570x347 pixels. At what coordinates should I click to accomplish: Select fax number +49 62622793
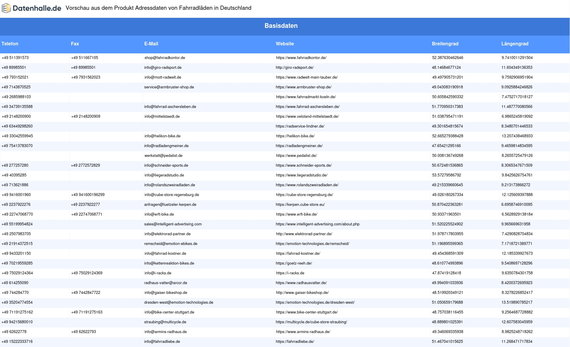coord(84,332)
